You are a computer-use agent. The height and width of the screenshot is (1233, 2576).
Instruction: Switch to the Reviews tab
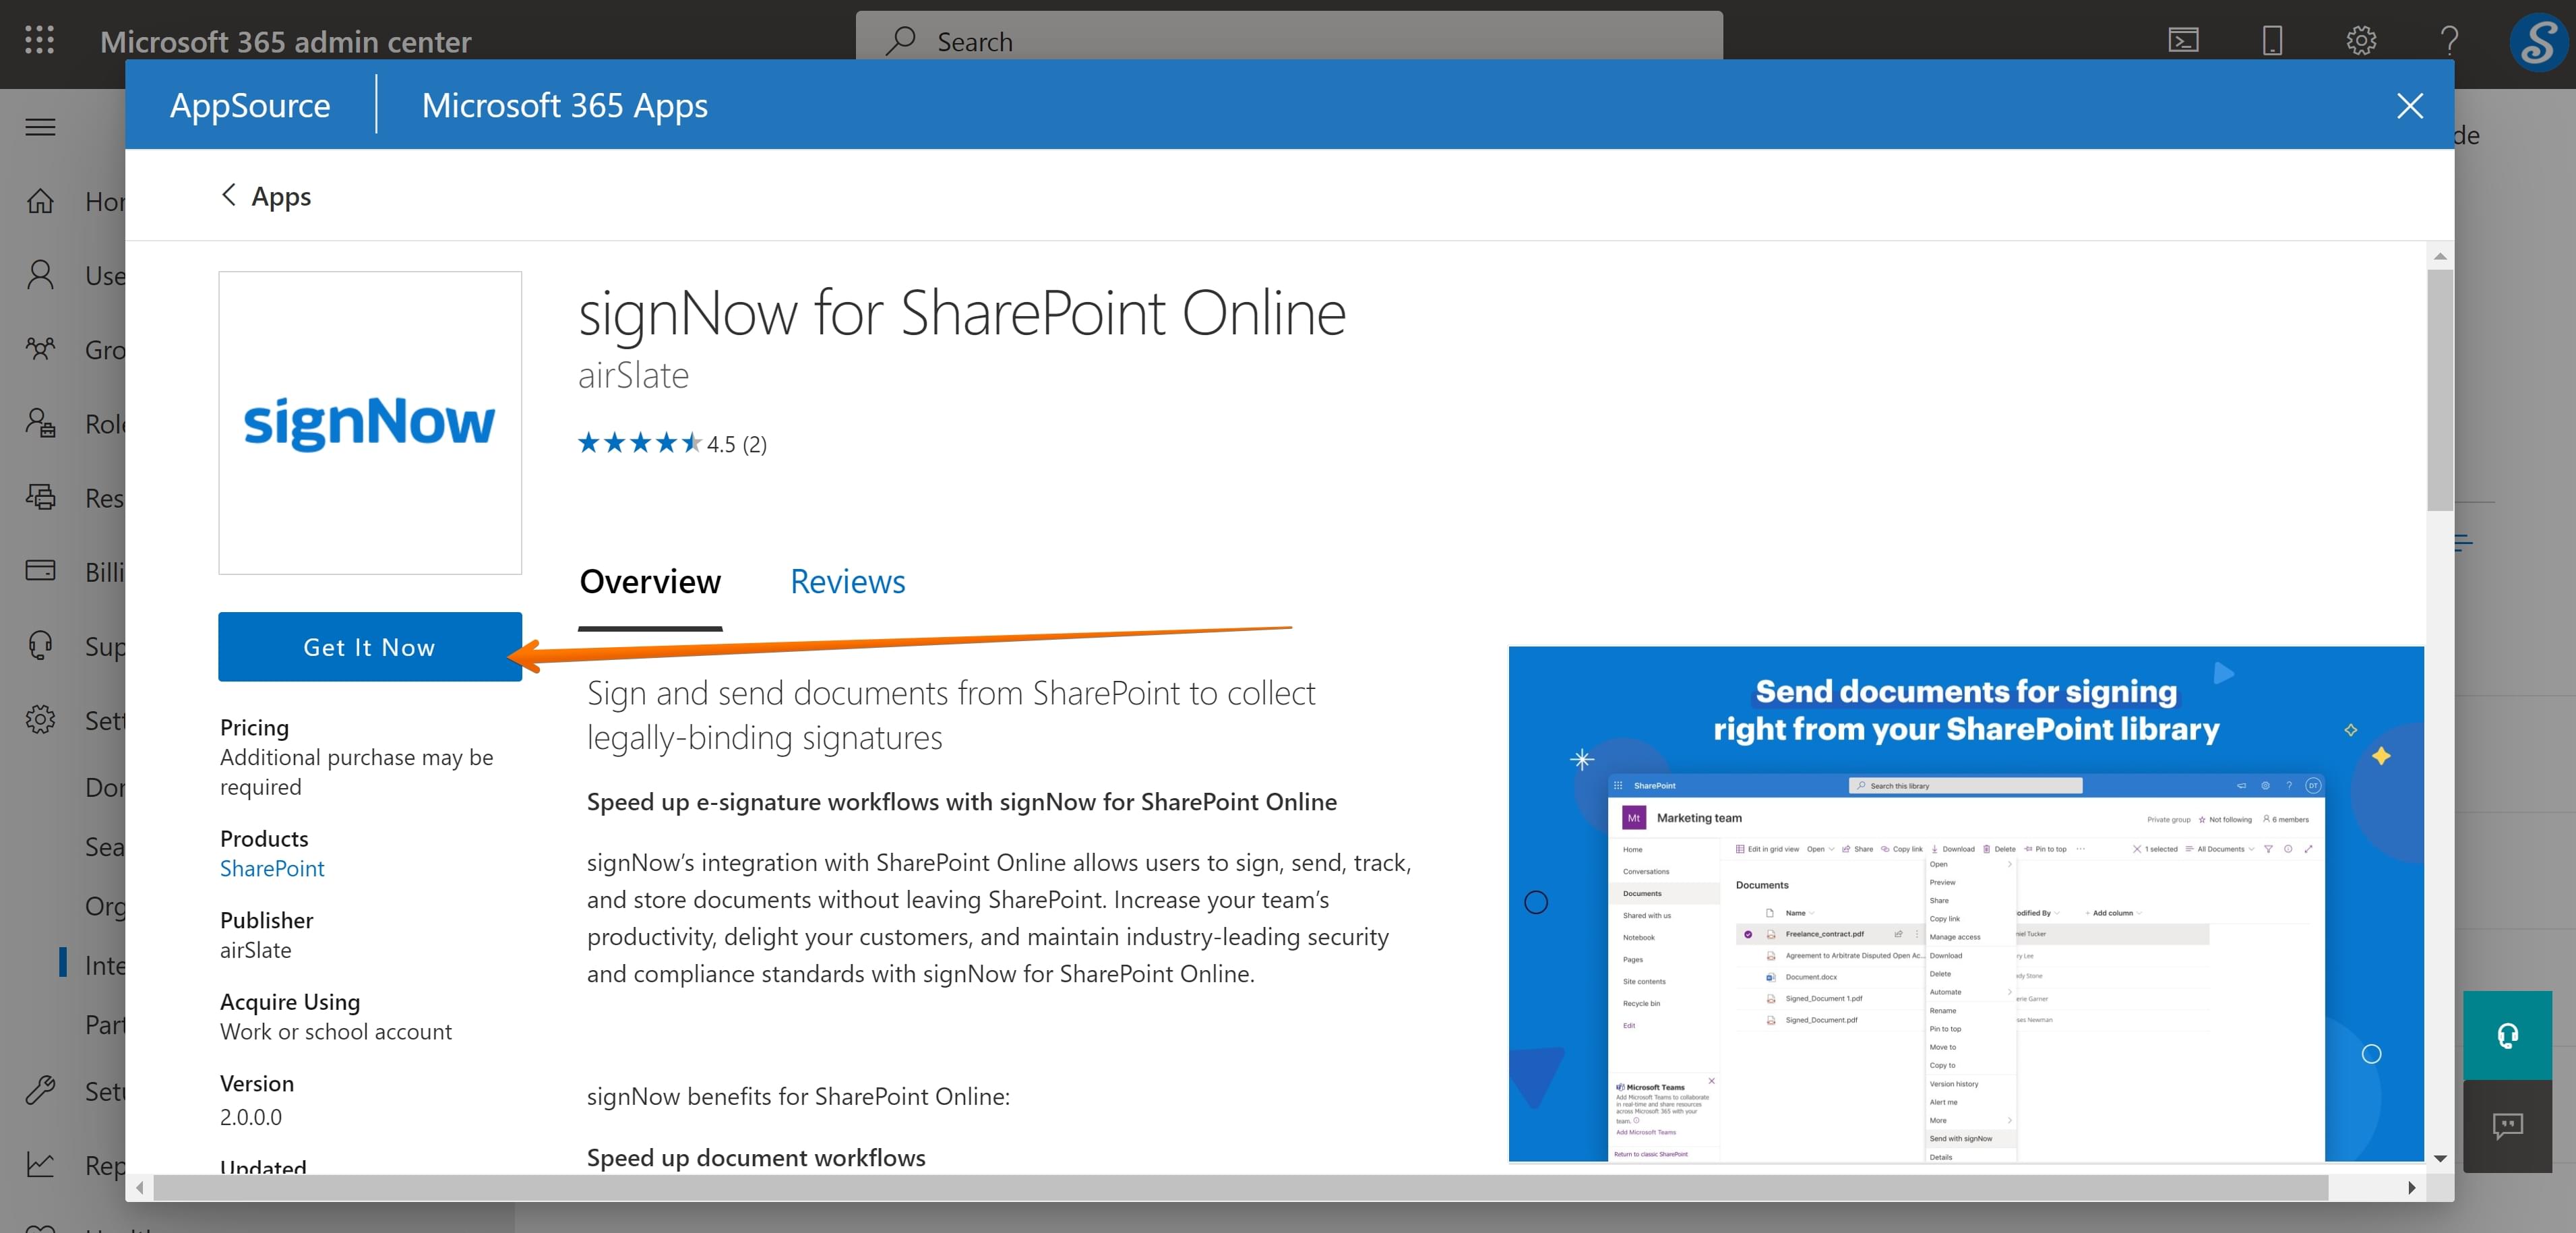847,581
